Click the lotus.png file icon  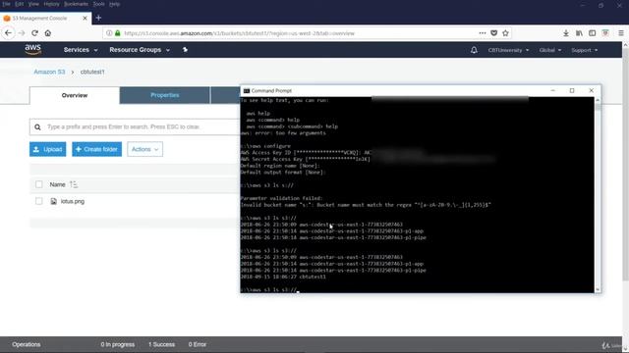click(54, 201)
